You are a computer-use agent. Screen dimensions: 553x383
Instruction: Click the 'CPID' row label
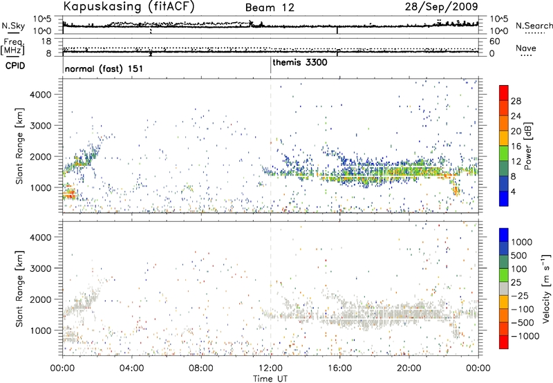pyautogui.click(x=15, y=66)
